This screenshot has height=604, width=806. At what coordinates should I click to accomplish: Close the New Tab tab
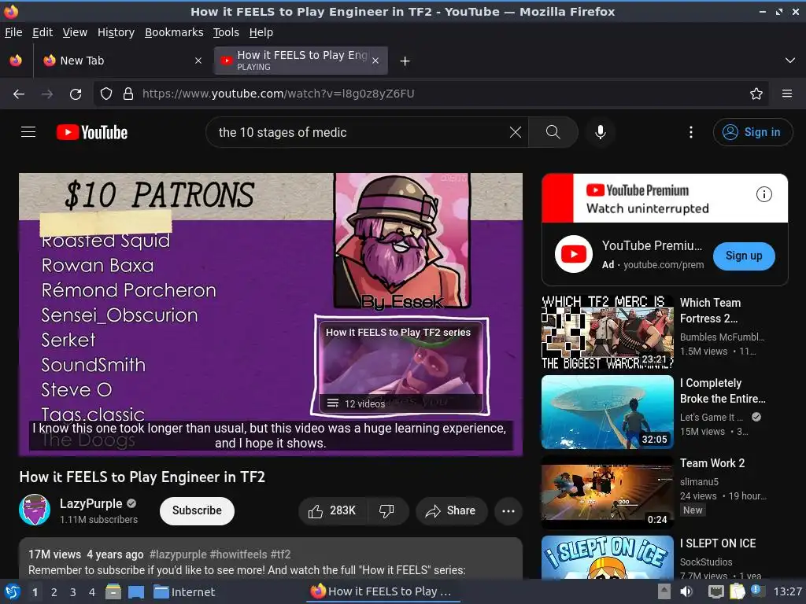click(198, 61)
